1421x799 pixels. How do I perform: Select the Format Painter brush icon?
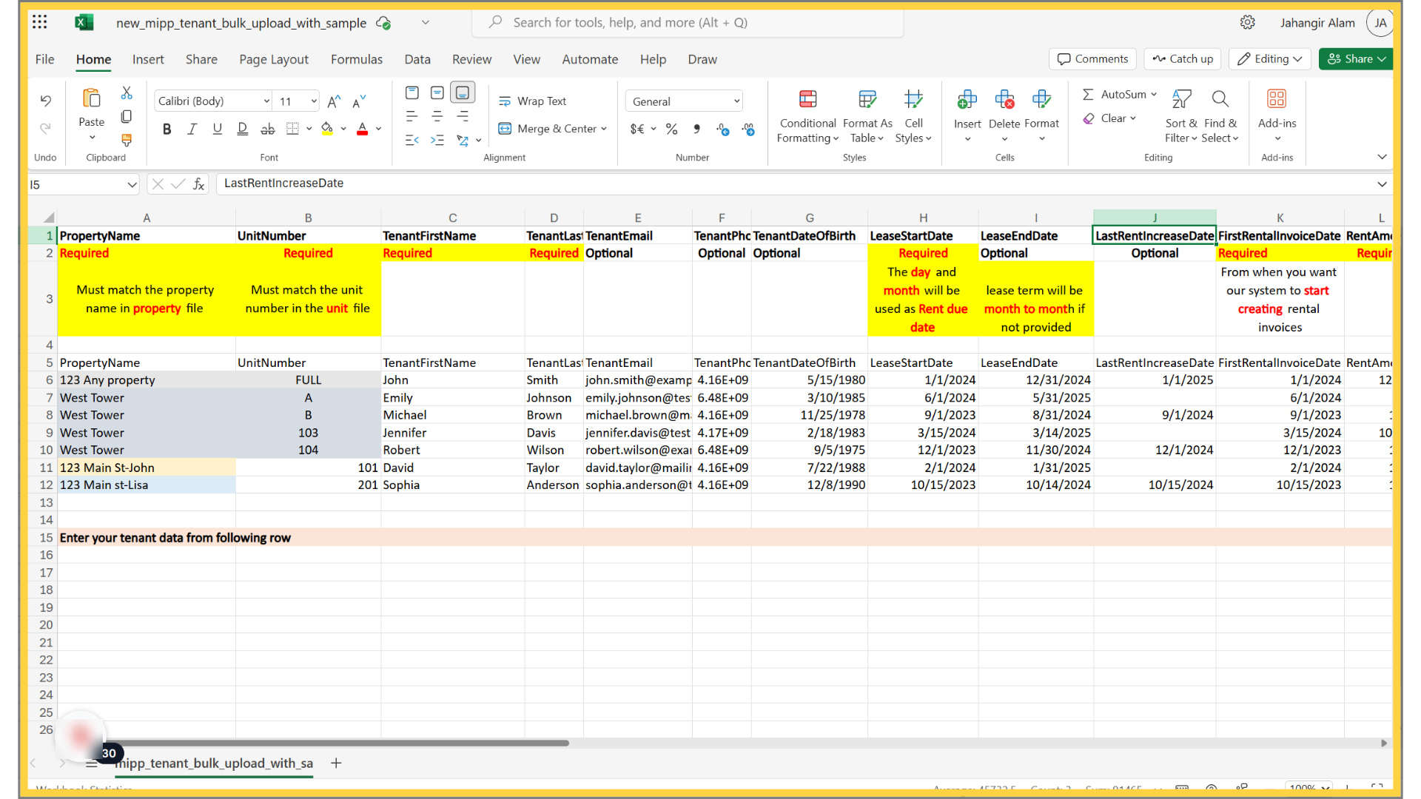point(127,140)
